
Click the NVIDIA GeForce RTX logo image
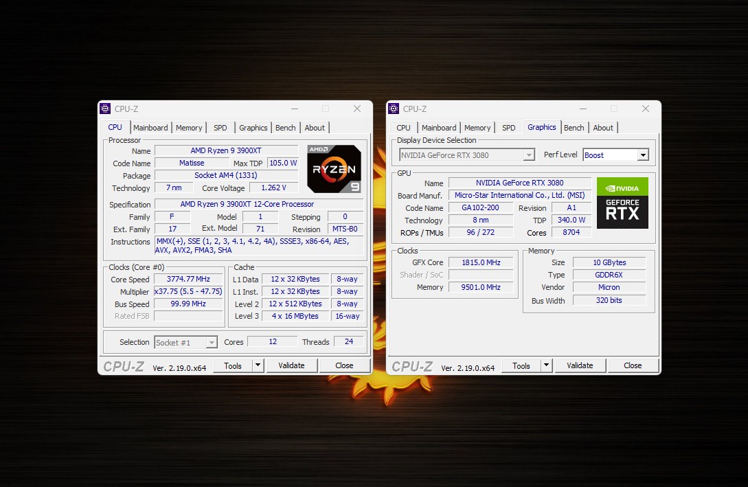622,203
